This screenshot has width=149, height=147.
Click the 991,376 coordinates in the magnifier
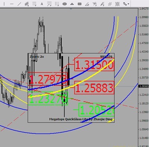[106, 56]
